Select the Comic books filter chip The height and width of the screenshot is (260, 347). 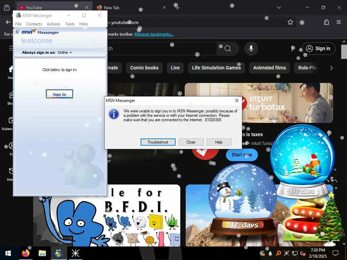[144, 68]
